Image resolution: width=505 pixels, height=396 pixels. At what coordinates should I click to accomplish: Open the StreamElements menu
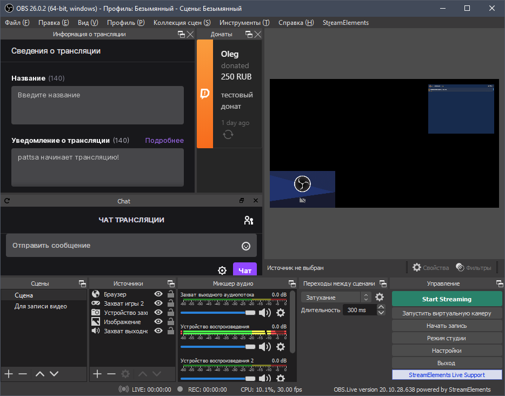coord(345,23)
